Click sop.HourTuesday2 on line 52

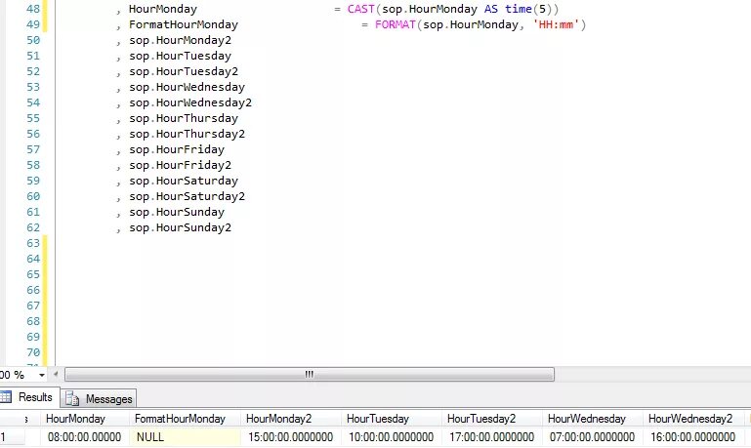tap(184, 71)
